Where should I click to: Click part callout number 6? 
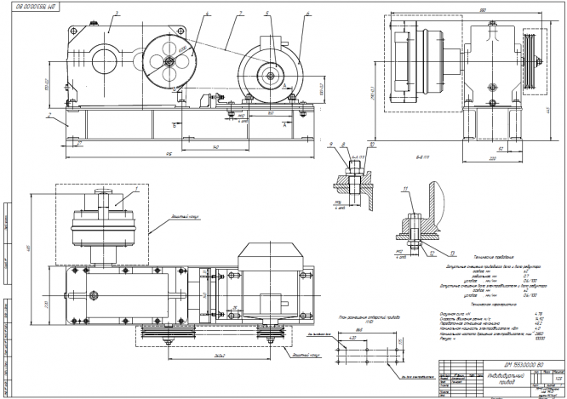click(307, 14)
